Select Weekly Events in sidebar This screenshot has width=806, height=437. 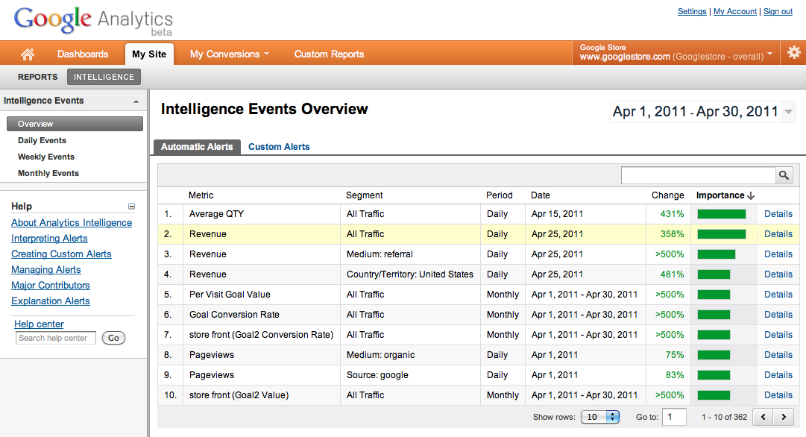click(x=46, y=157)
